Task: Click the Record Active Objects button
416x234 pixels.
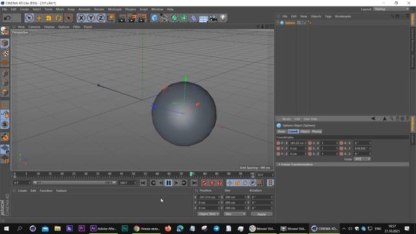Action: 204,183
